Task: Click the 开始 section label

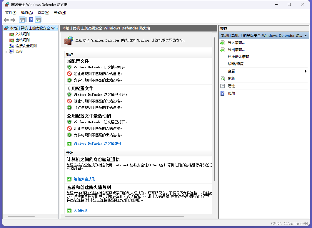Action: point(70,153)
